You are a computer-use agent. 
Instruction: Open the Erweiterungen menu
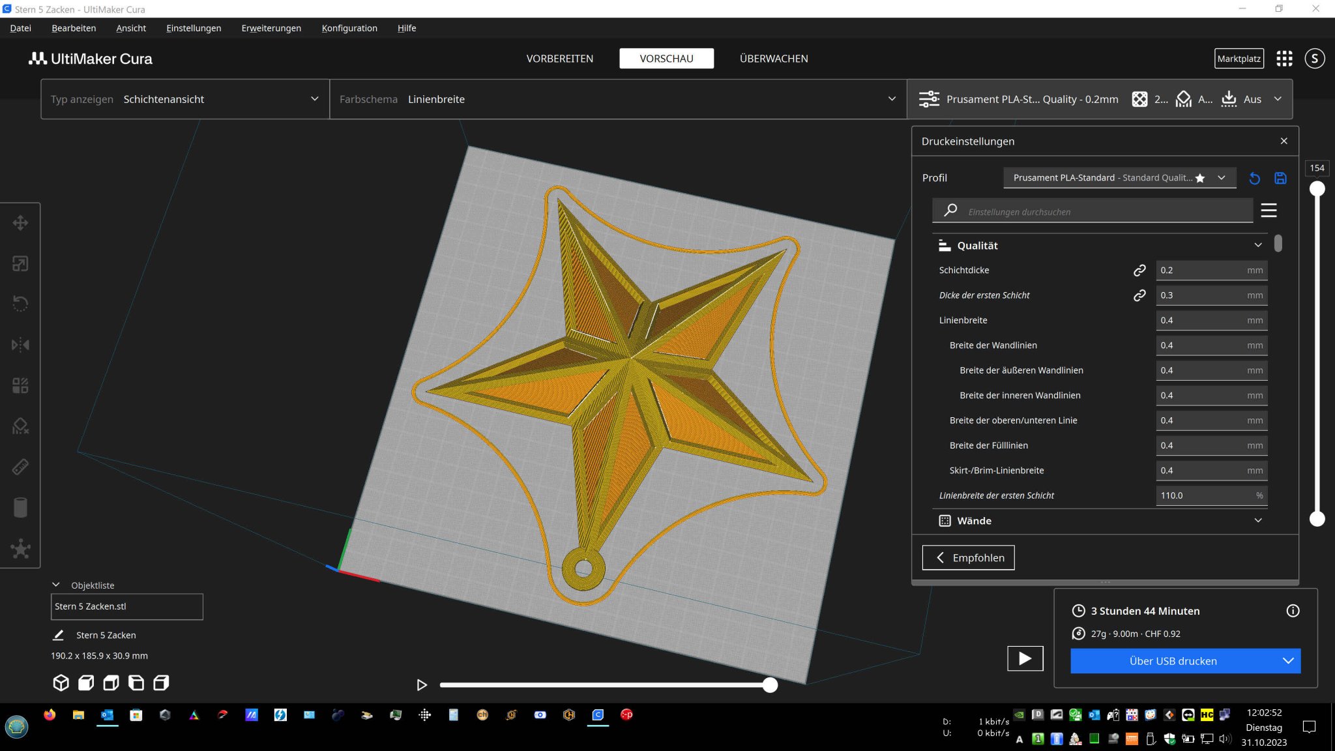[271, 28]
